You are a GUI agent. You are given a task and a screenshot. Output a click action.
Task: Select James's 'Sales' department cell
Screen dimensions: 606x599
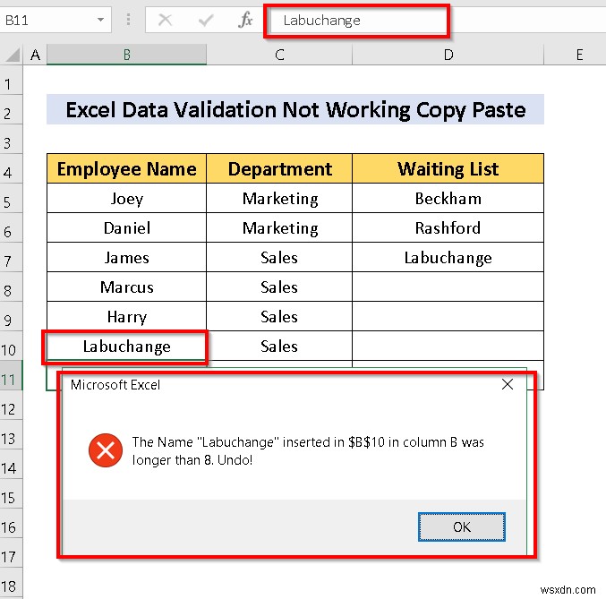279,257
